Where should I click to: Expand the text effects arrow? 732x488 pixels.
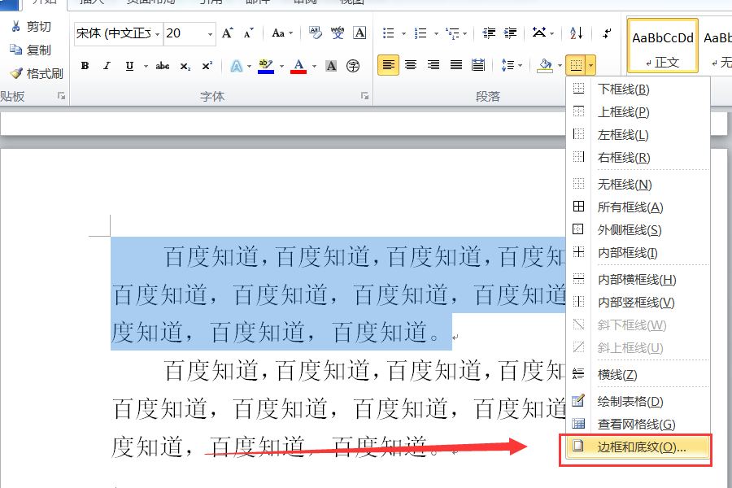coord(250,67)
